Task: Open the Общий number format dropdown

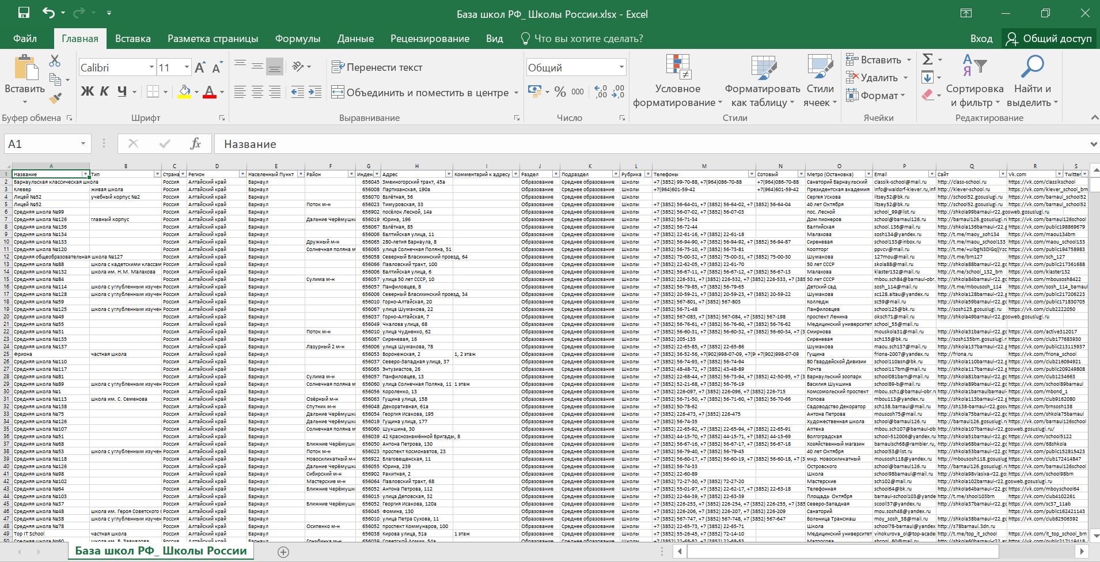Action: point(621,67)
